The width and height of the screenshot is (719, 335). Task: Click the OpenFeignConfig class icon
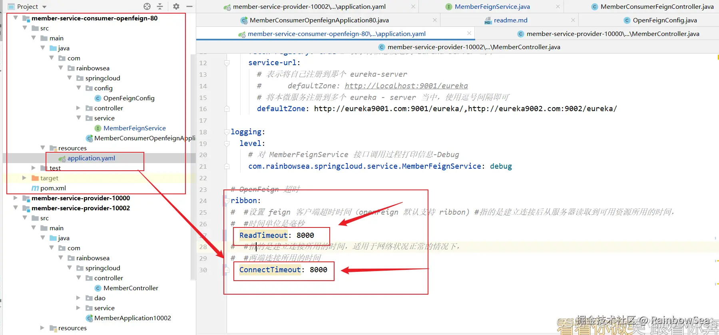(98, 98)
